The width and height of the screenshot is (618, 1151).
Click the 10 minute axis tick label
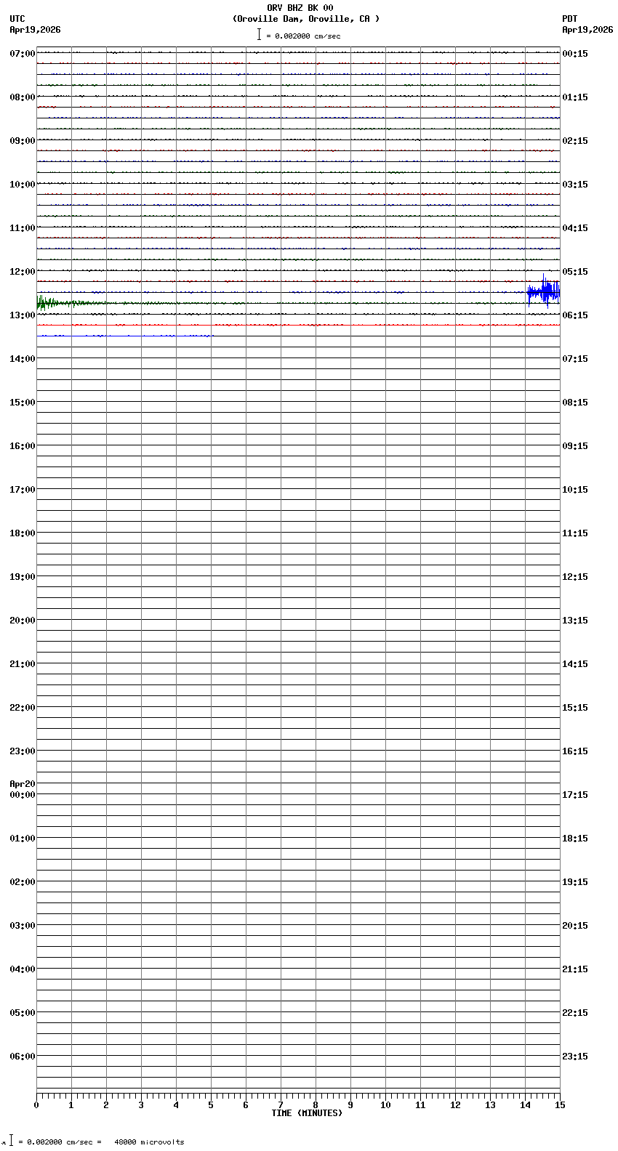pyautogui.click(x=385, y=1105)
